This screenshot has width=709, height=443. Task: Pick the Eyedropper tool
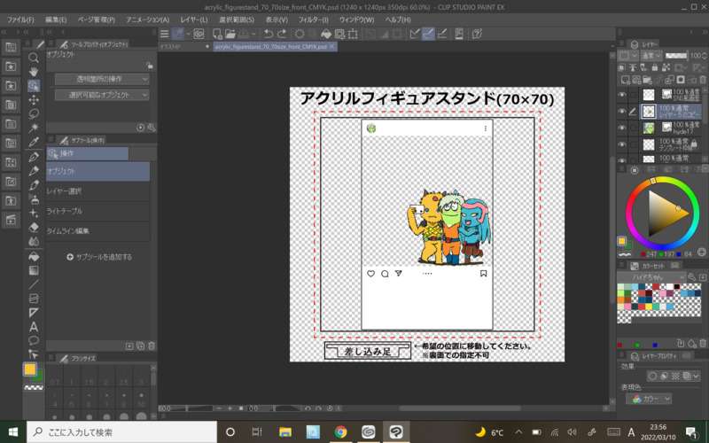[x=34, y=142]
